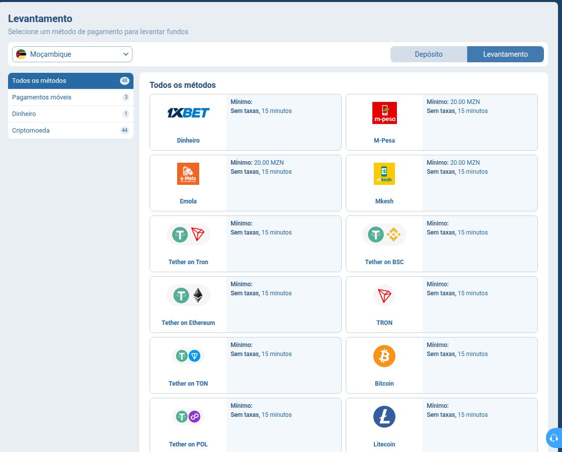Open the Bitcoin method label

tap(384, 384)
